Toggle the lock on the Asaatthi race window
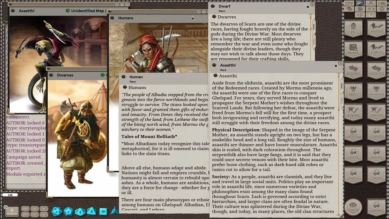Screen dimensions: 389x219 click(x=336, y=65)
